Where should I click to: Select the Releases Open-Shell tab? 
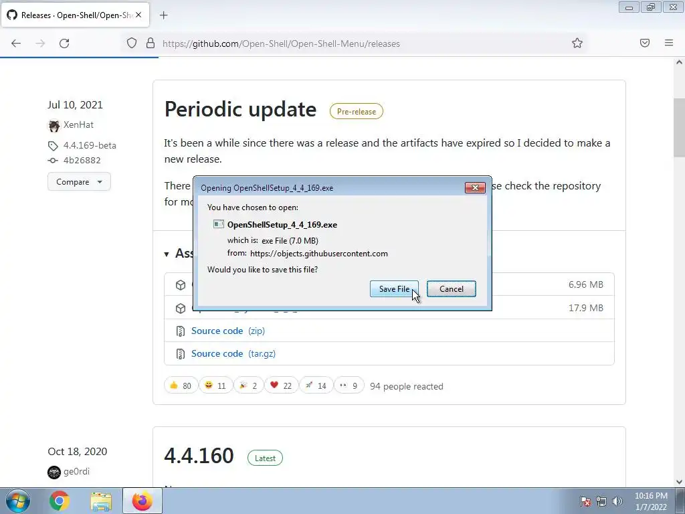75,15
